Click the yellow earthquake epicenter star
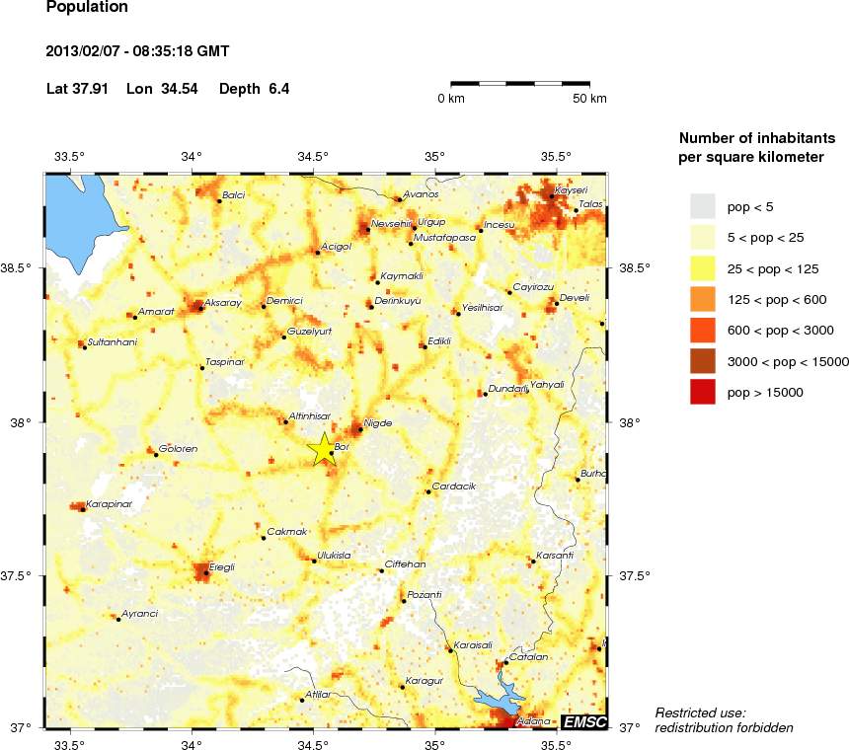Image resolution: width=849 pixels, height=750 pixels. tap(324, 449)
